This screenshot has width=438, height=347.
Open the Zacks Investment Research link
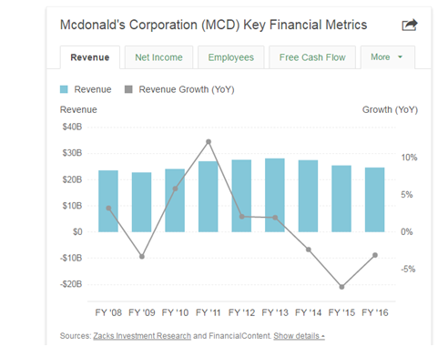142,336
